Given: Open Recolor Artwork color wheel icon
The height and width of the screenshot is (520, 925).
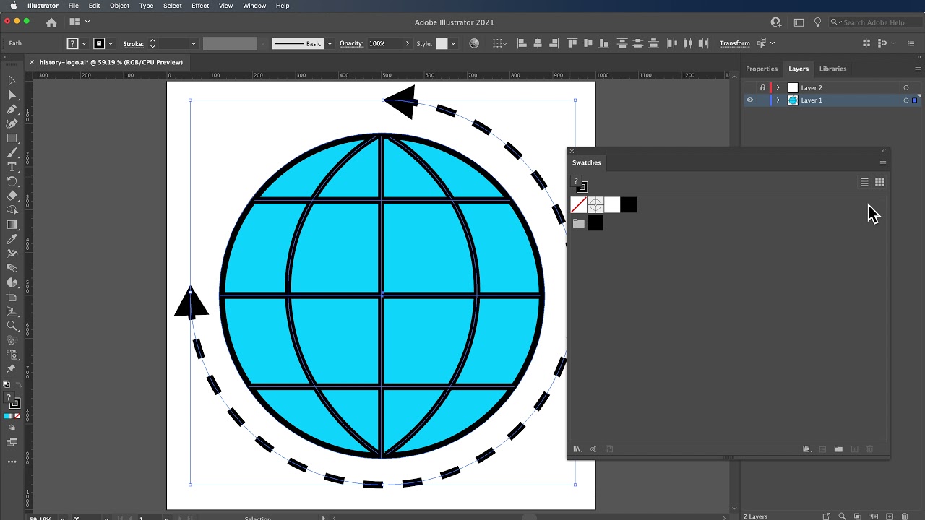Looking at the screenshot, I should point(474,43).
